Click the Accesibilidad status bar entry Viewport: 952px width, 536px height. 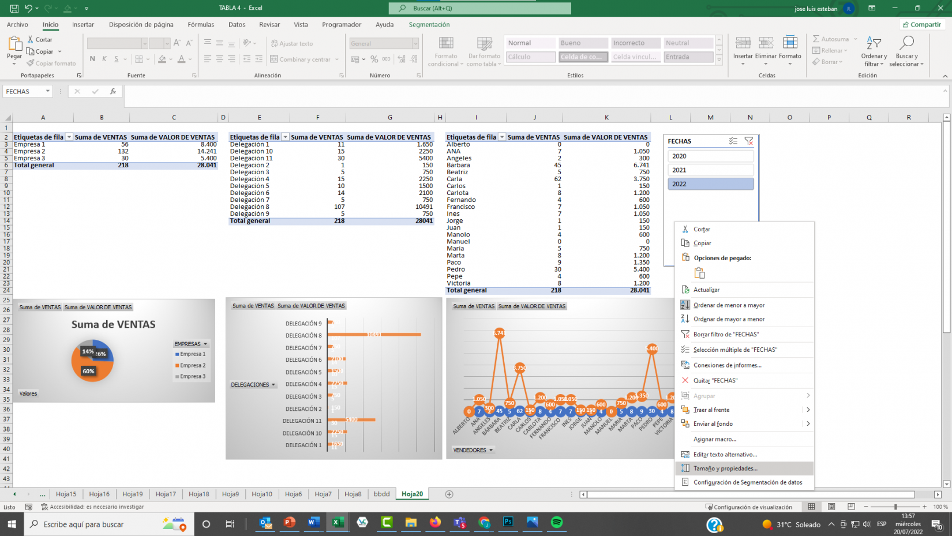(x=92, y=507)
